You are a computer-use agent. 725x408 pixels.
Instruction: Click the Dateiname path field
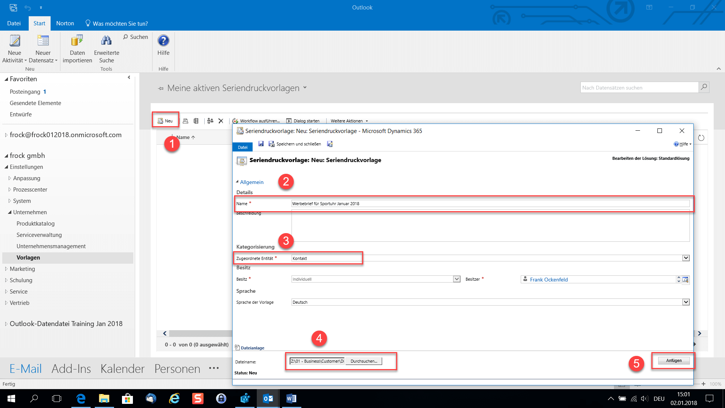coord(317,361)
